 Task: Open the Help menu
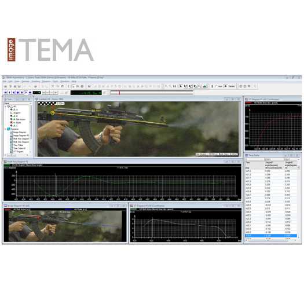pos(74,82)
